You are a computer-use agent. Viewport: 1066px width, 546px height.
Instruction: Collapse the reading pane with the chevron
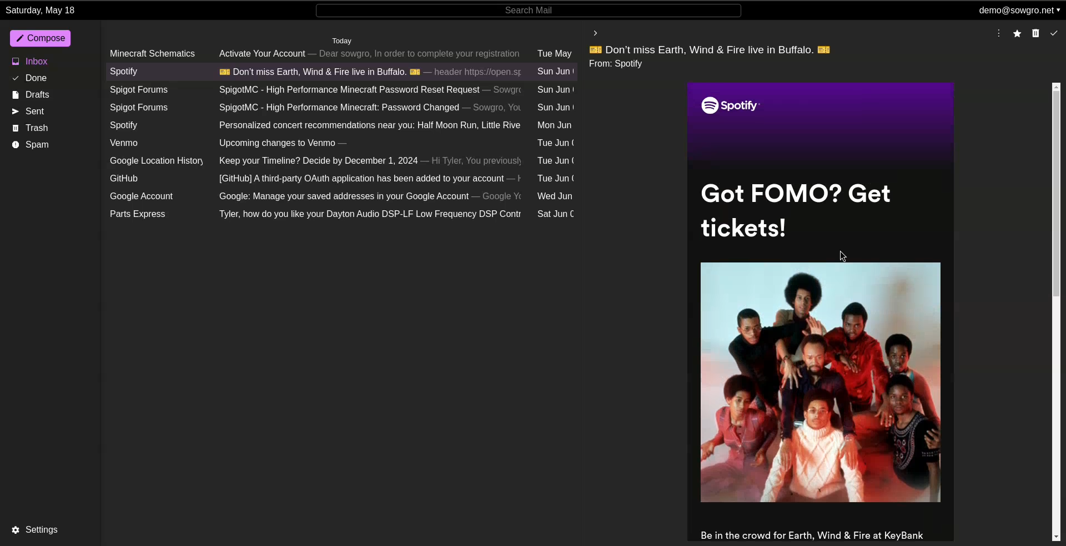click(x=595, y=33)
